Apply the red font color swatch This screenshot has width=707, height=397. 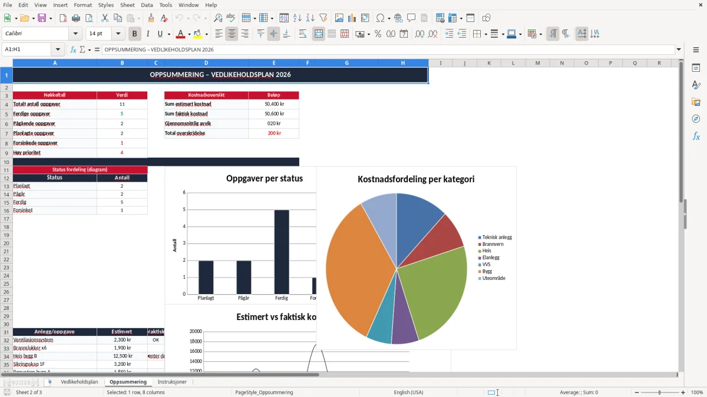coord(181,34)
